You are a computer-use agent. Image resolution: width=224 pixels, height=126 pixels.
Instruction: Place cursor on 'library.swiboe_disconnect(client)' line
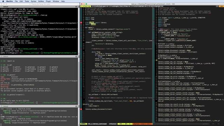(99, 109)
